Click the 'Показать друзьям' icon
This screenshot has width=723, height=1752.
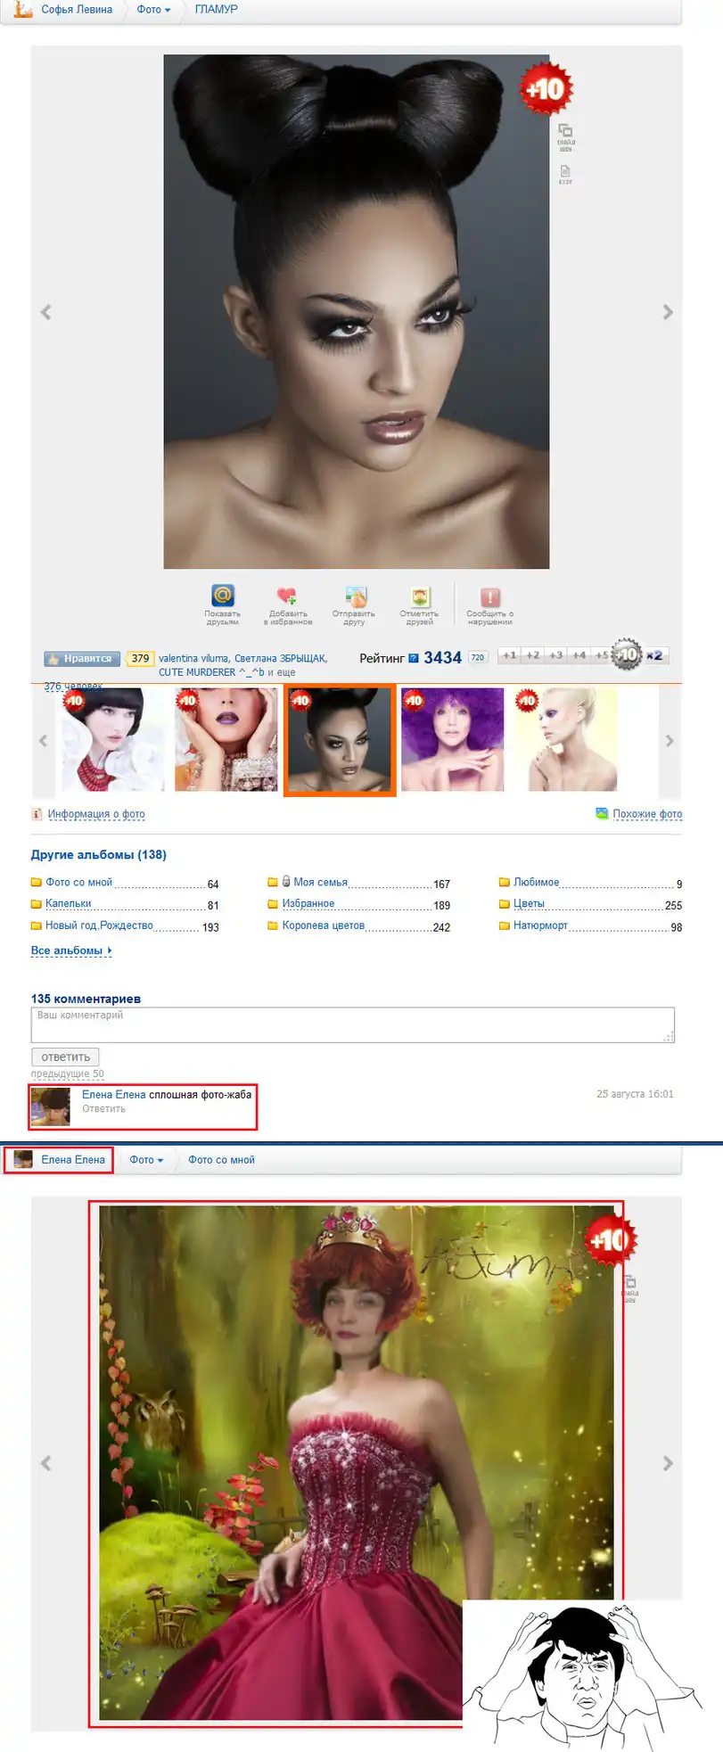[x=222, y=596]
